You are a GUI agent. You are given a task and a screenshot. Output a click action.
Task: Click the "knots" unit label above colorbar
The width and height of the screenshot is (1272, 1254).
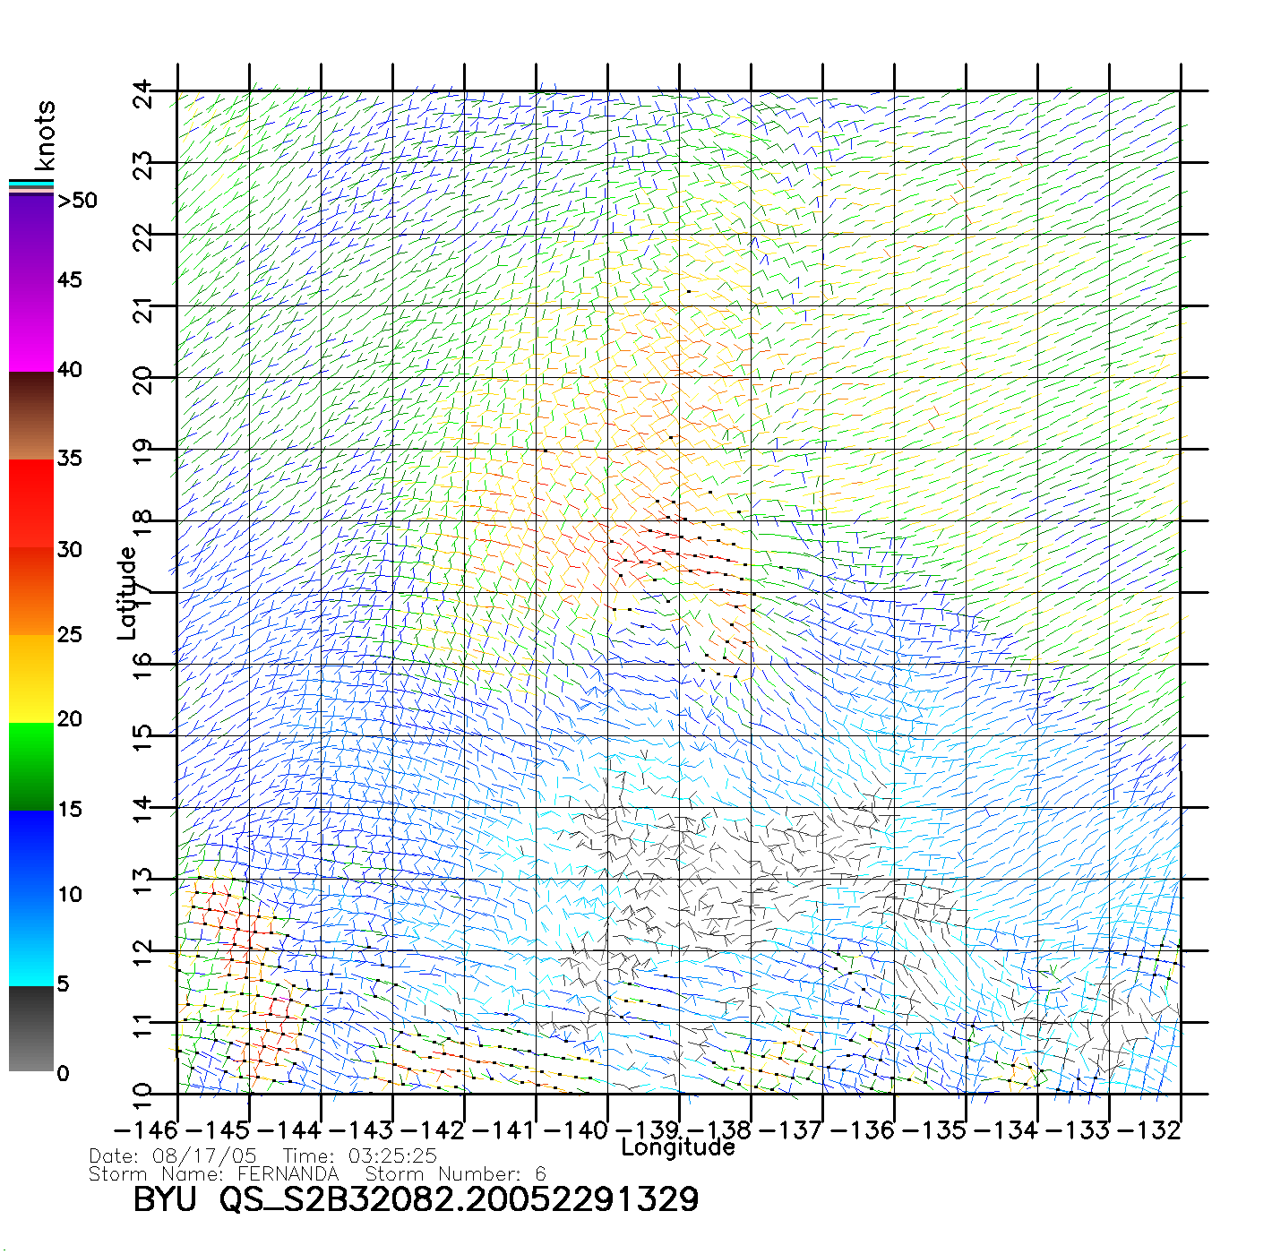tap(44, 135)
